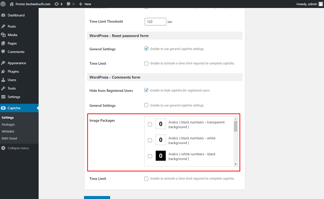Open the comments bubble icon in admin bar
324x199 pixels.
click(68, 4)
